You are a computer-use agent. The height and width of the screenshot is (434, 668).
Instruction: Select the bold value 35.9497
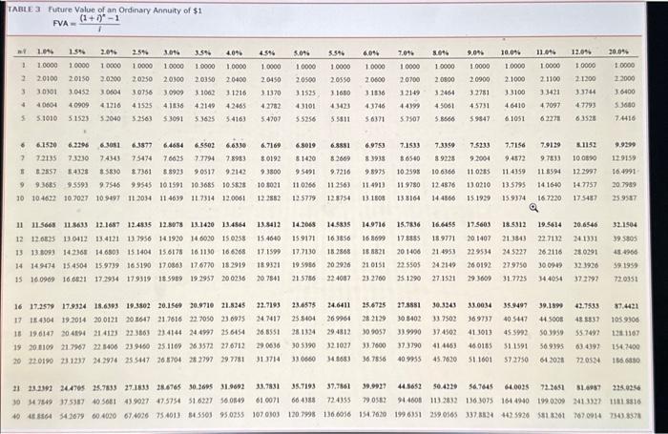coord(515,305)
